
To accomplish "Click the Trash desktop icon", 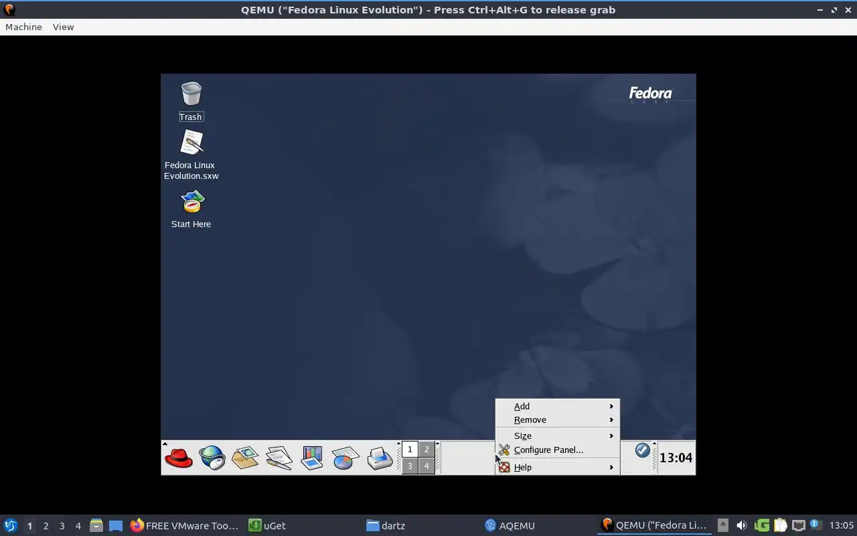I will click(x=191, y=101).
